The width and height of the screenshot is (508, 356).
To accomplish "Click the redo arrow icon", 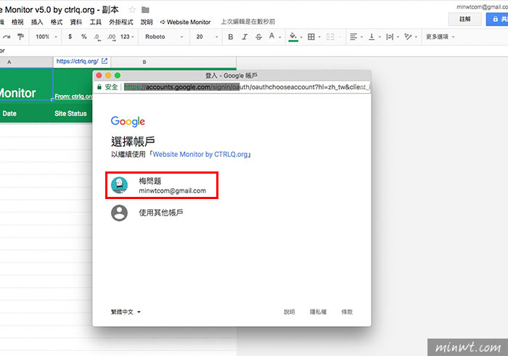I will (x=7, y=36).
